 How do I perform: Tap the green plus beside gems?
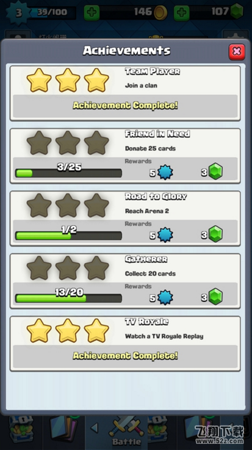pos(182,13)
